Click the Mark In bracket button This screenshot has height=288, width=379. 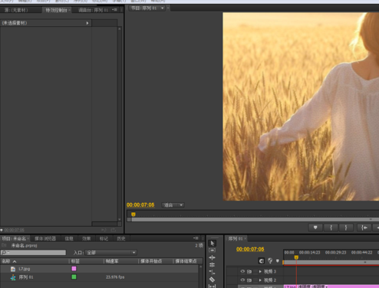coord(331,227)
